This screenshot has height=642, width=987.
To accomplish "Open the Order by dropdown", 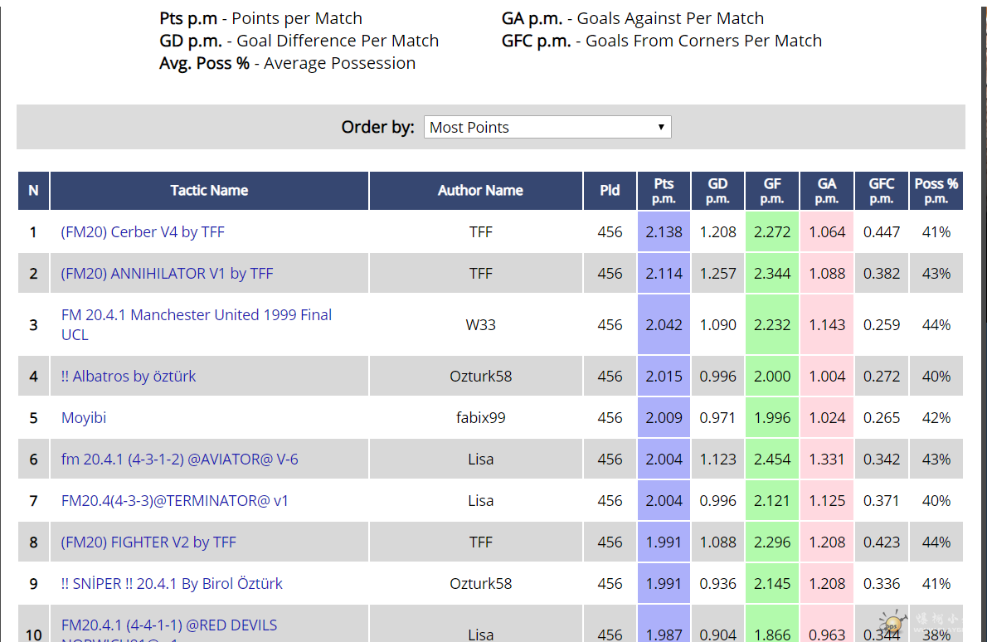I will point(547,127).
